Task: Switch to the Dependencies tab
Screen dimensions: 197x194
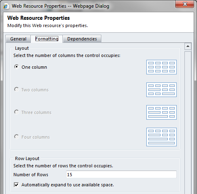Action: coord(82,39)
